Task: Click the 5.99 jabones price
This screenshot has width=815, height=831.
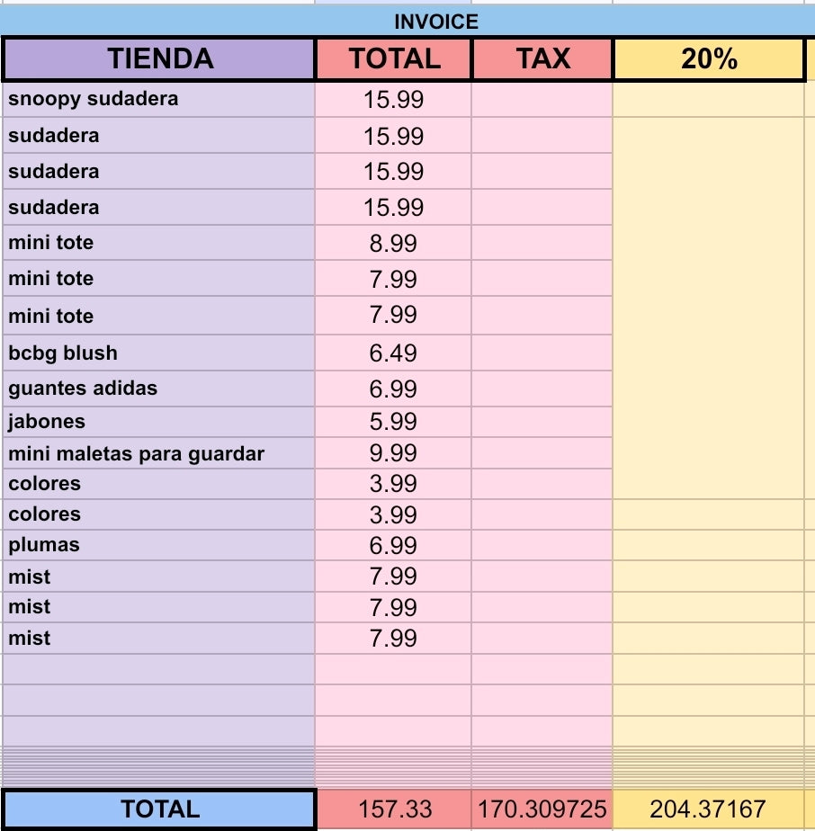Action: pyautogui.click(x=393, y=422)
